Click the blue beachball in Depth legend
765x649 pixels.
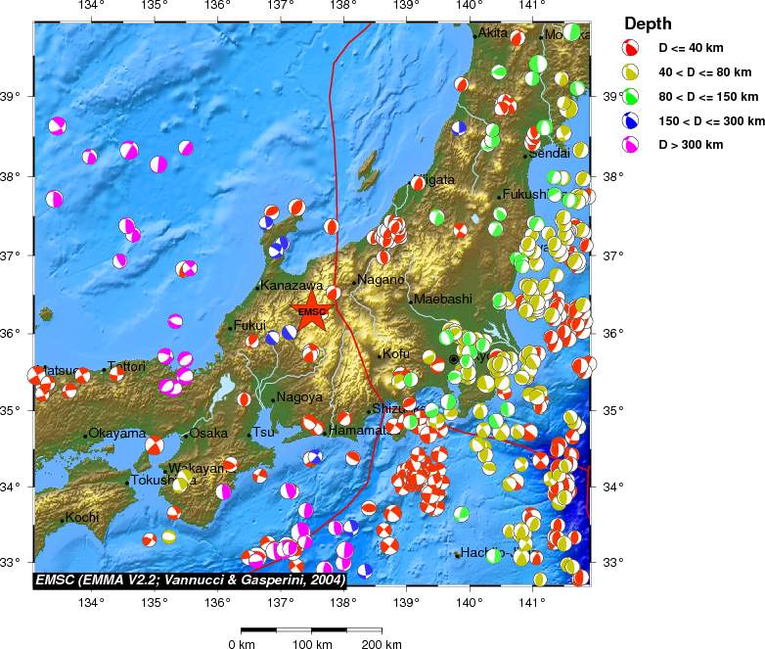point(630,120)
